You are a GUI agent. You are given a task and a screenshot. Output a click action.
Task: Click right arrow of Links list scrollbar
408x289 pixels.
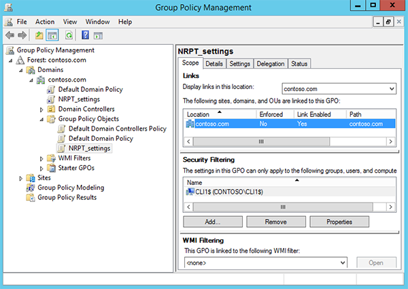click(390, 141)
